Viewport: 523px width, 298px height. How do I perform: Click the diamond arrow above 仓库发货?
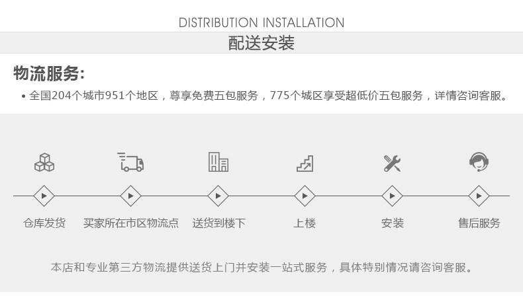[x=44, y=196]
